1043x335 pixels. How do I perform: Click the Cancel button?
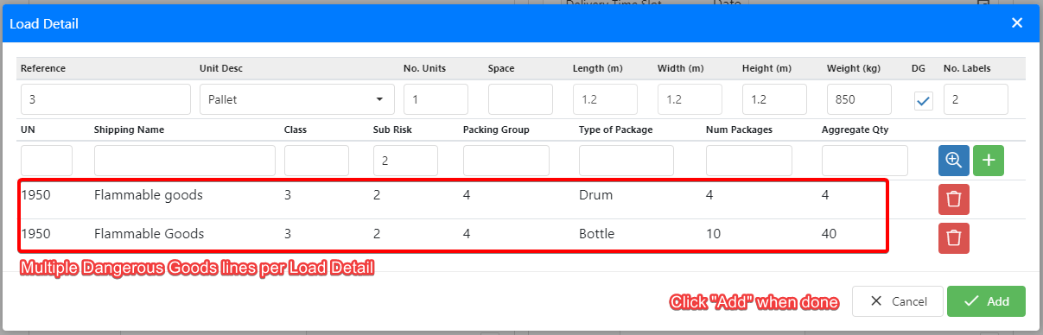tap(897, 301)
